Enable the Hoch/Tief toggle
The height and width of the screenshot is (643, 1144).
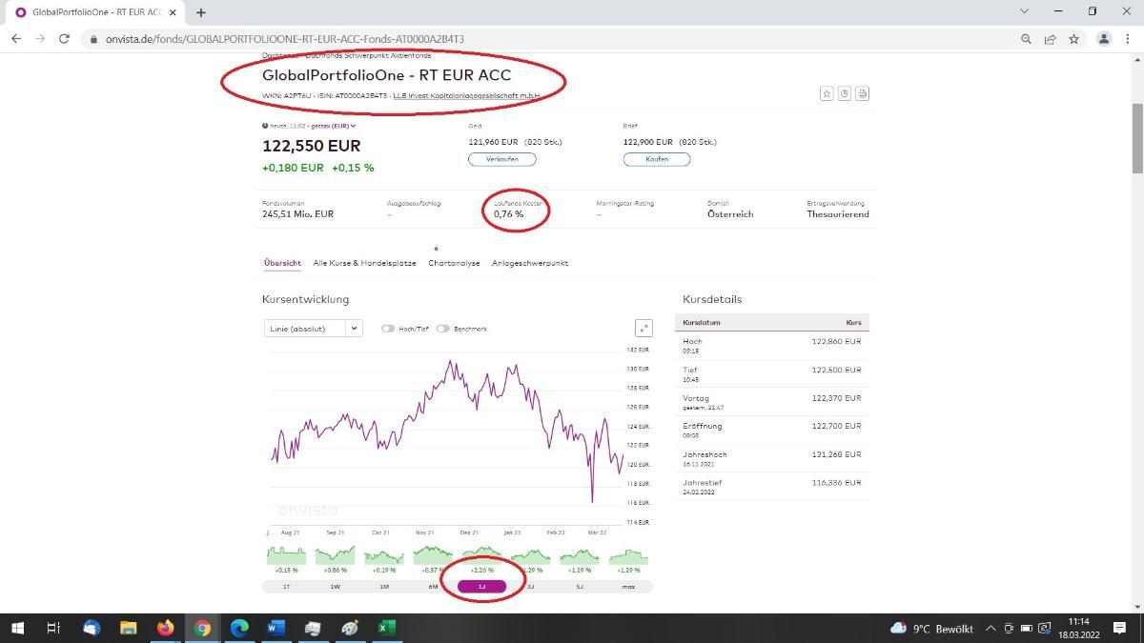click(x=388, y=329)
